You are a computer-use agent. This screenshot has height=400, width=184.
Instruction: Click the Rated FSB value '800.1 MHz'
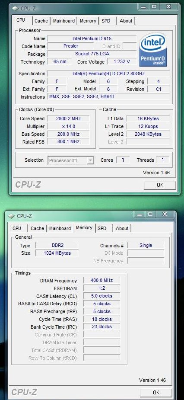(68, 141)
